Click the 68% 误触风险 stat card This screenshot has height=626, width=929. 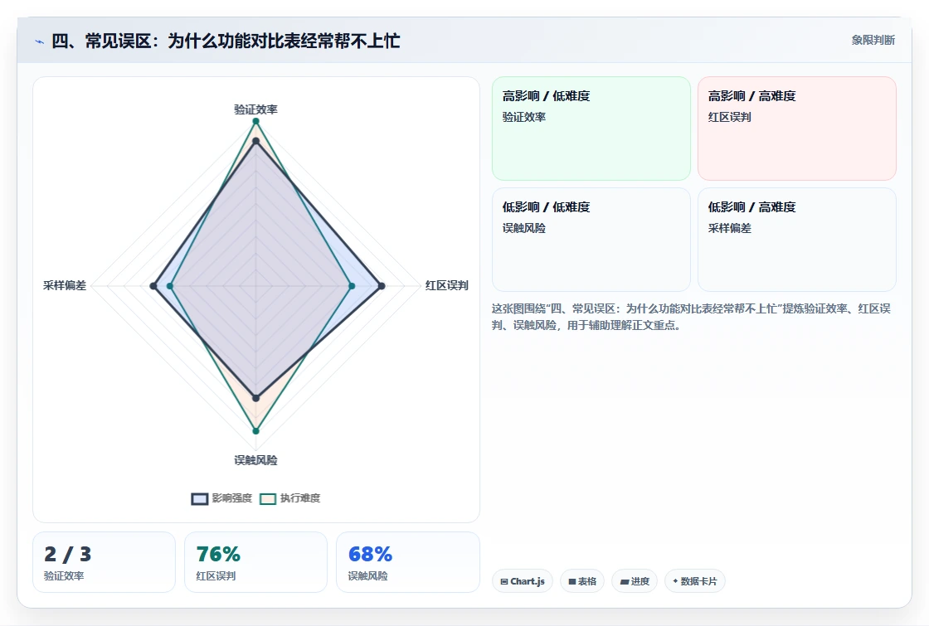point(407,562)
